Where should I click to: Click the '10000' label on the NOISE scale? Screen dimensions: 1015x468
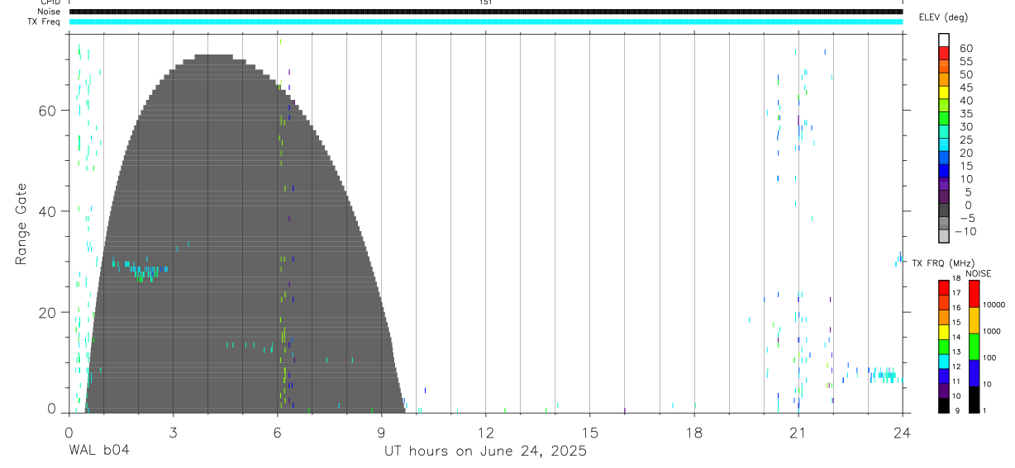994,305
